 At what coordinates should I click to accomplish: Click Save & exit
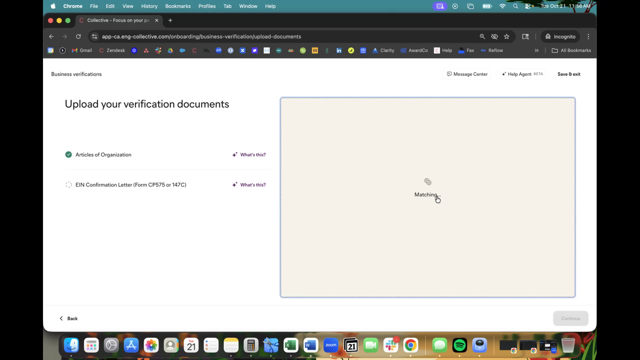point(569,74)
